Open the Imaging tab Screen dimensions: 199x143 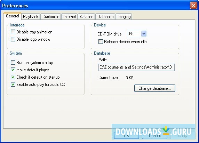[124, 17]
